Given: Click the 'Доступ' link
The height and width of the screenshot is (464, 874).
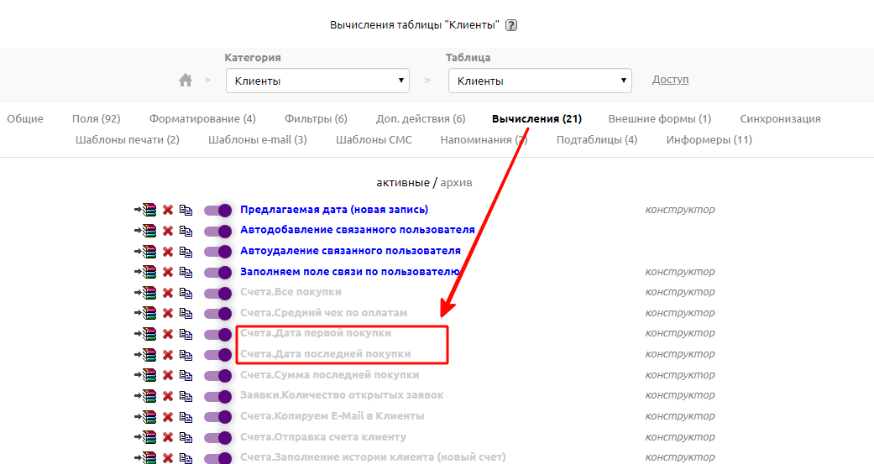Looking at the screenshot, I should 670,80.
